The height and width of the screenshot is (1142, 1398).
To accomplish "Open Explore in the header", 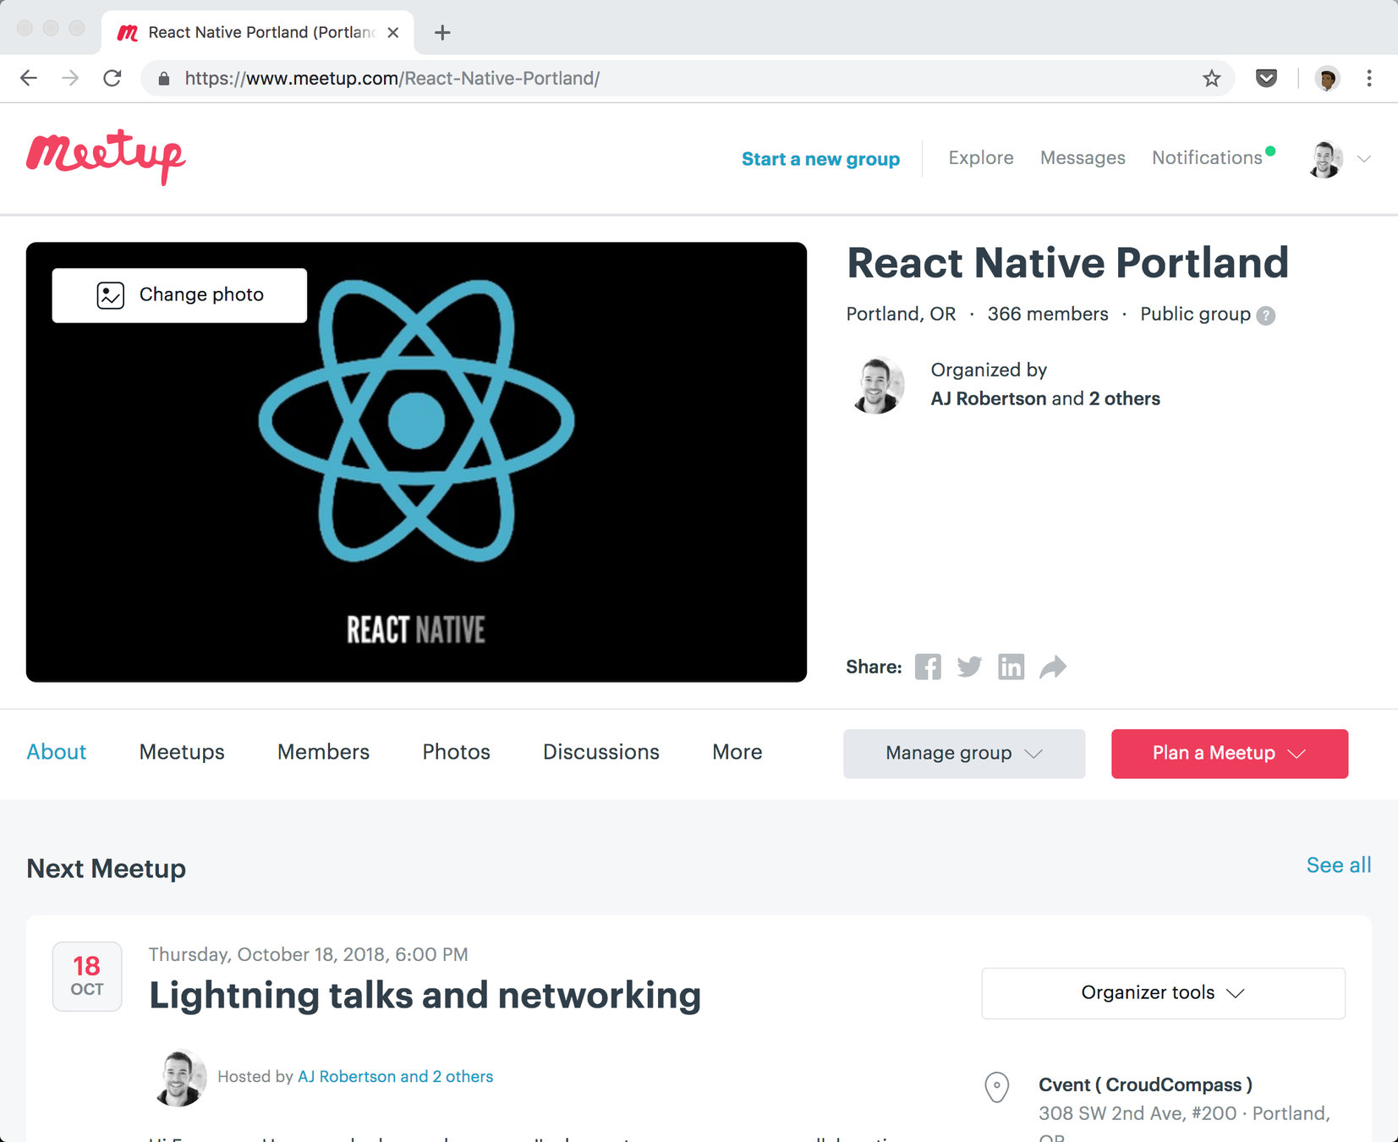I will tap(981, 158).
